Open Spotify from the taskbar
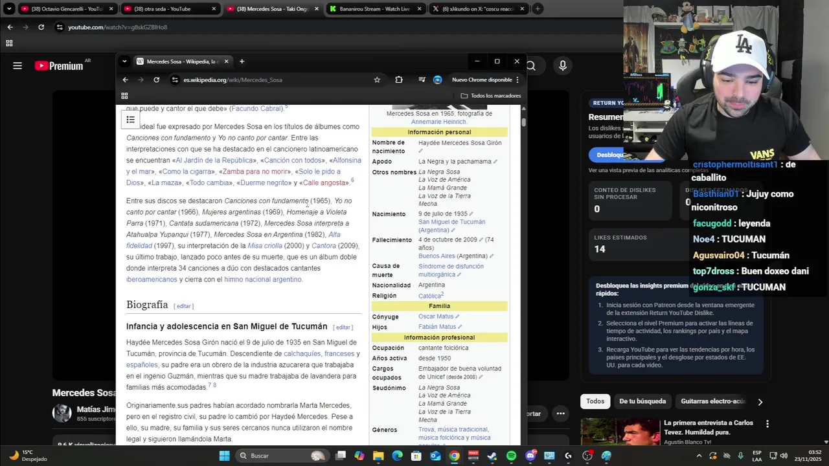Image resolution: width=829 pixels, height=466 pixels. click(x=511, y=456)
